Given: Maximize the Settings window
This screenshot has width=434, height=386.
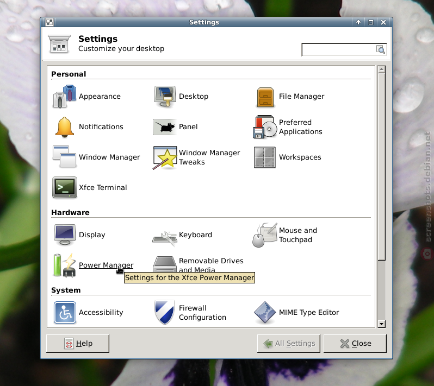Looking at the screenshot, I should coord(371,22).
